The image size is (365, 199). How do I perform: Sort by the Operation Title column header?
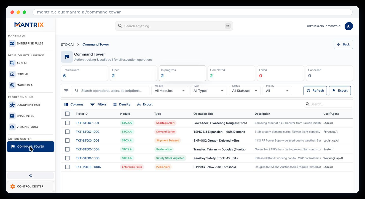203,114
